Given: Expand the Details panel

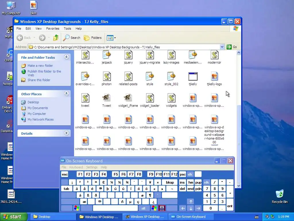Looking at the screenshot, I should coord(66,133).
